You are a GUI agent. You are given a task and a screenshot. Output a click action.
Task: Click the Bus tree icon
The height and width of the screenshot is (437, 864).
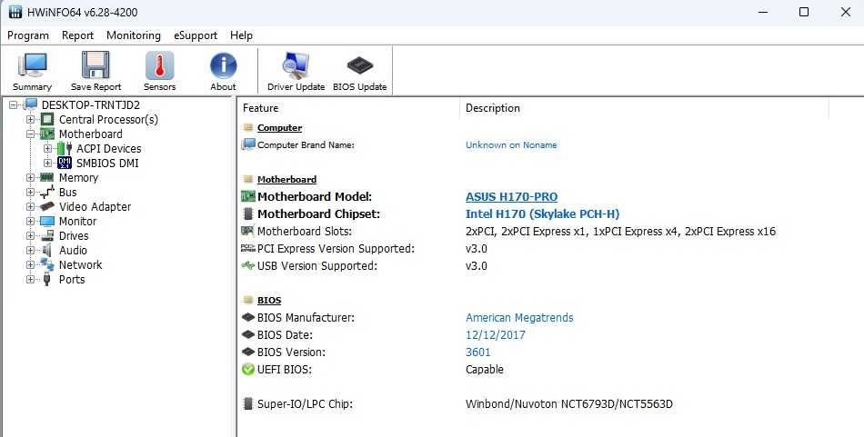(47, 192)
